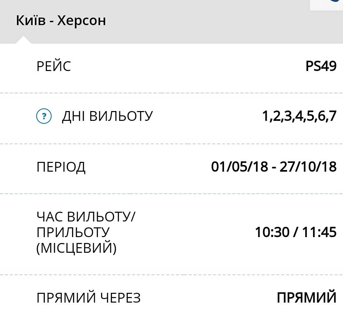Screen dimensions: 343x314
Task: Click the period end date 27/10/18
Action: [308, 167]
